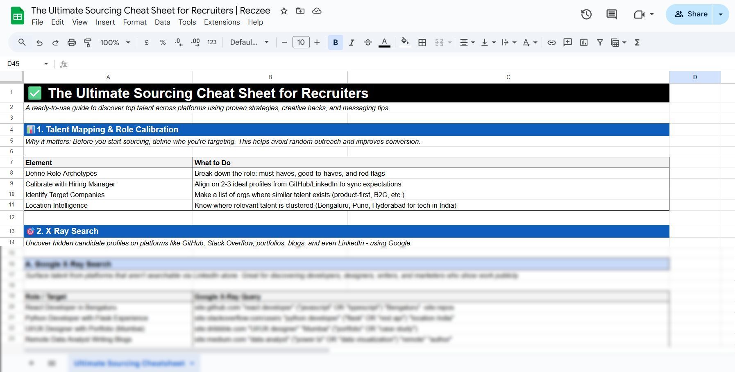Toggle italic formatting
This screenshot has height=372, width=735.
tap(352, 42)
